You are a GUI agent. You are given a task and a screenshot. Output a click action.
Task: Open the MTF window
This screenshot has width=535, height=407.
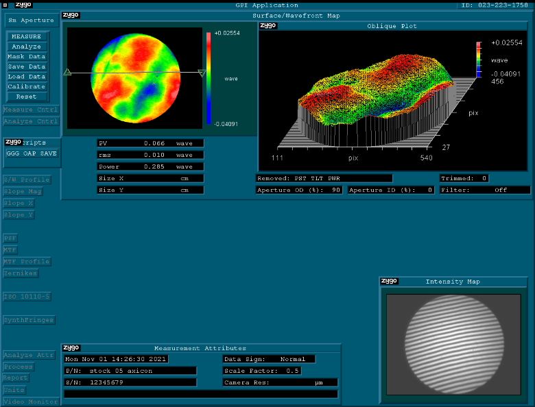[x=10, y=250]
